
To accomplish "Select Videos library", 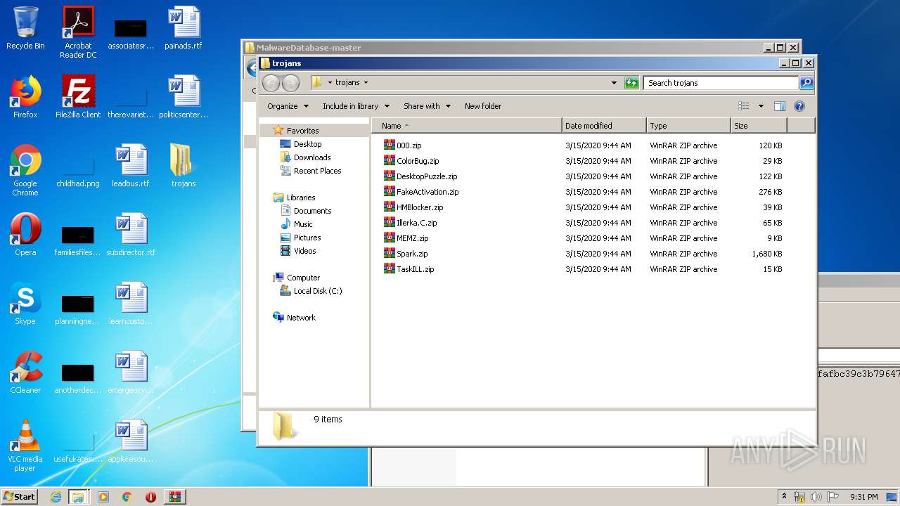I will pos(305,251).
